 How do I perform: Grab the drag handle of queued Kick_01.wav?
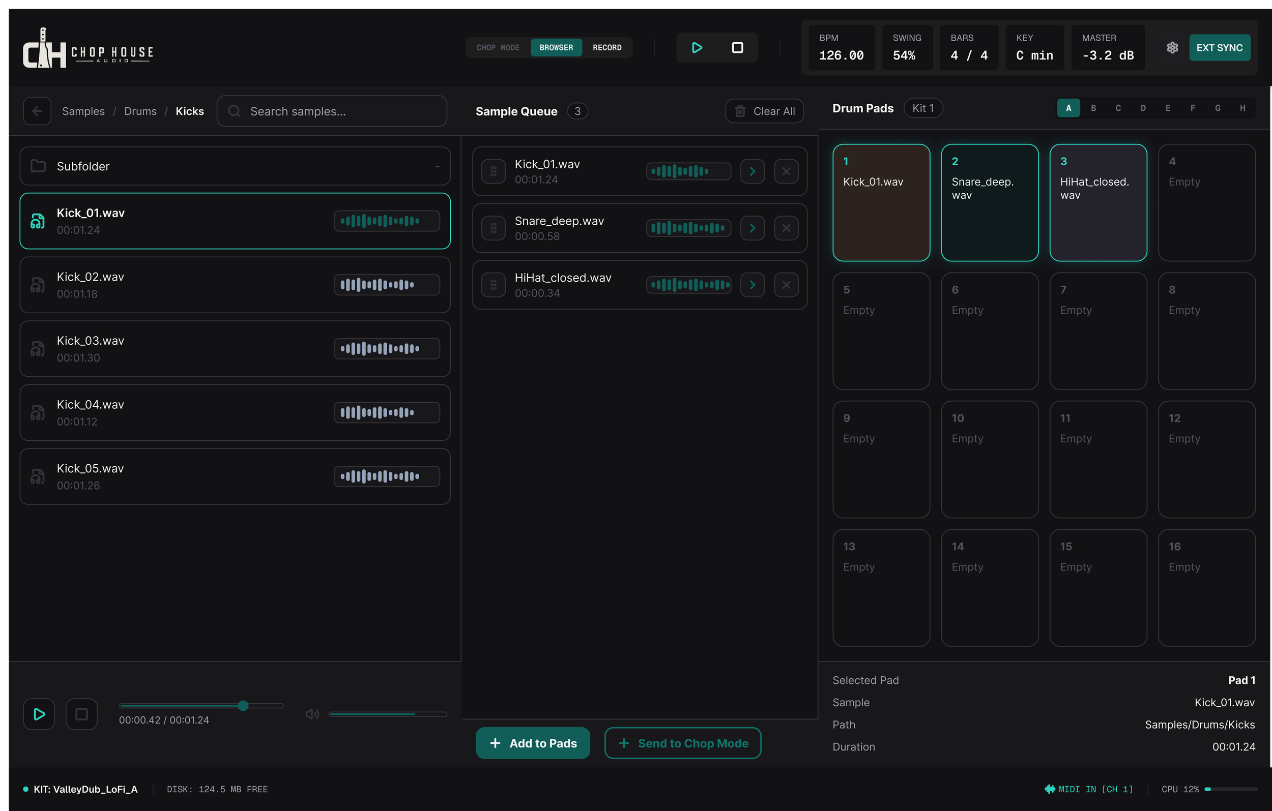494,171
